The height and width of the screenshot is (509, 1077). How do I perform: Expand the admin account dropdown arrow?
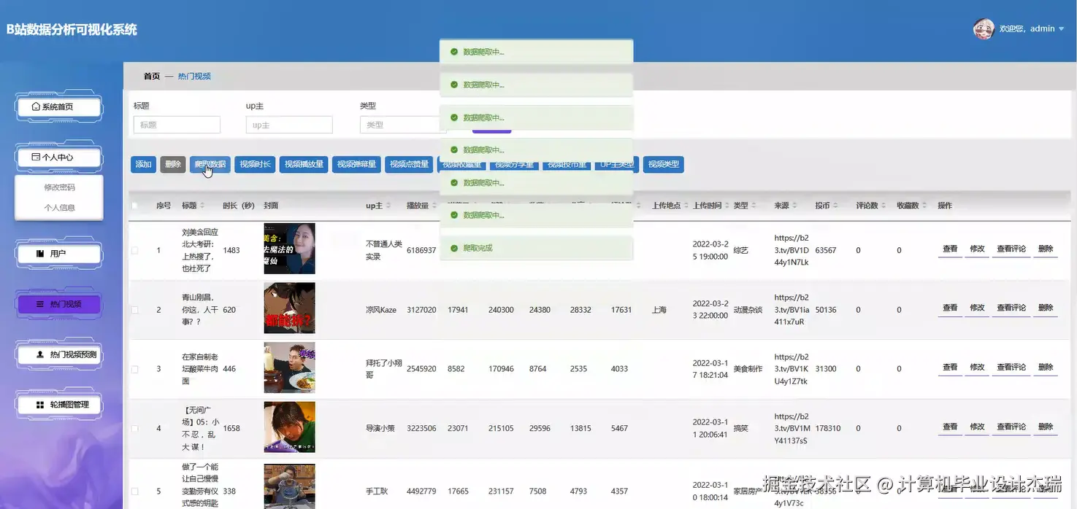(1062, 29)
